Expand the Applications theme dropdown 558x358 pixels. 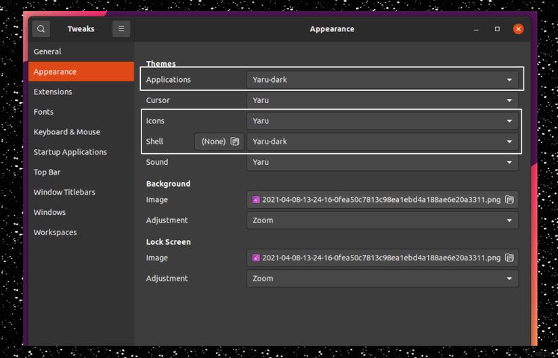click(x=382, y=80)
